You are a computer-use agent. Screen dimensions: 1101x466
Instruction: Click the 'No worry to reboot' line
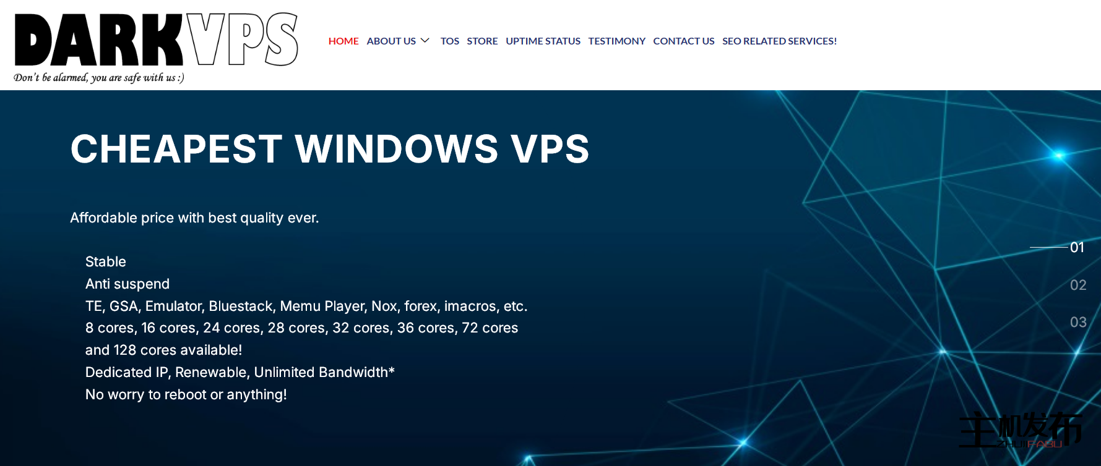point(186,394)
